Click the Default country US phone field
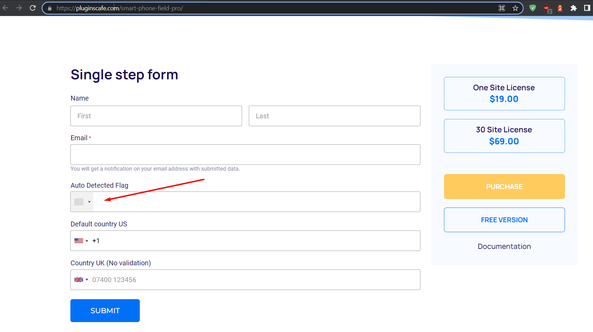593x332 pixels. pos(245,241)
